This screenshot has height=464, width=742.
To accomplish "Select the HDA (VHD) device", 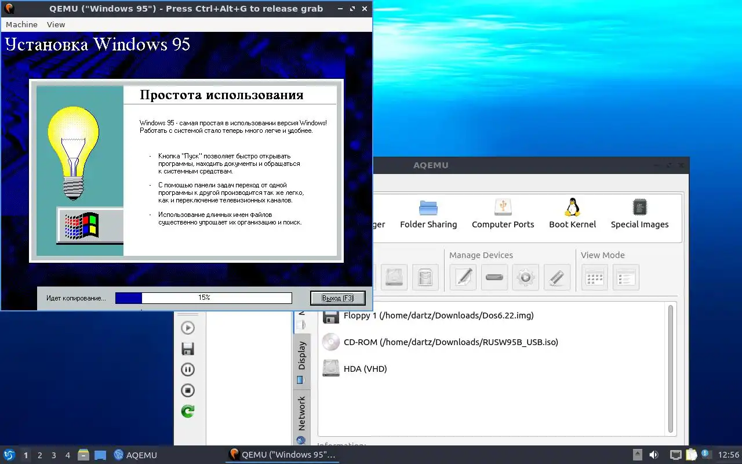I will pos(365,369).
